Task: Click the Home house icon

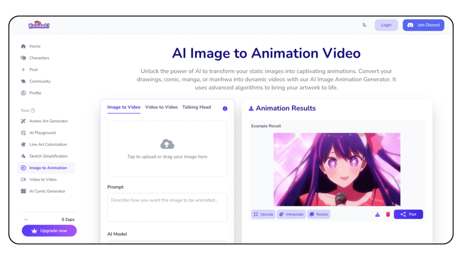Action: pyautogui.click(x=23, y=46)
